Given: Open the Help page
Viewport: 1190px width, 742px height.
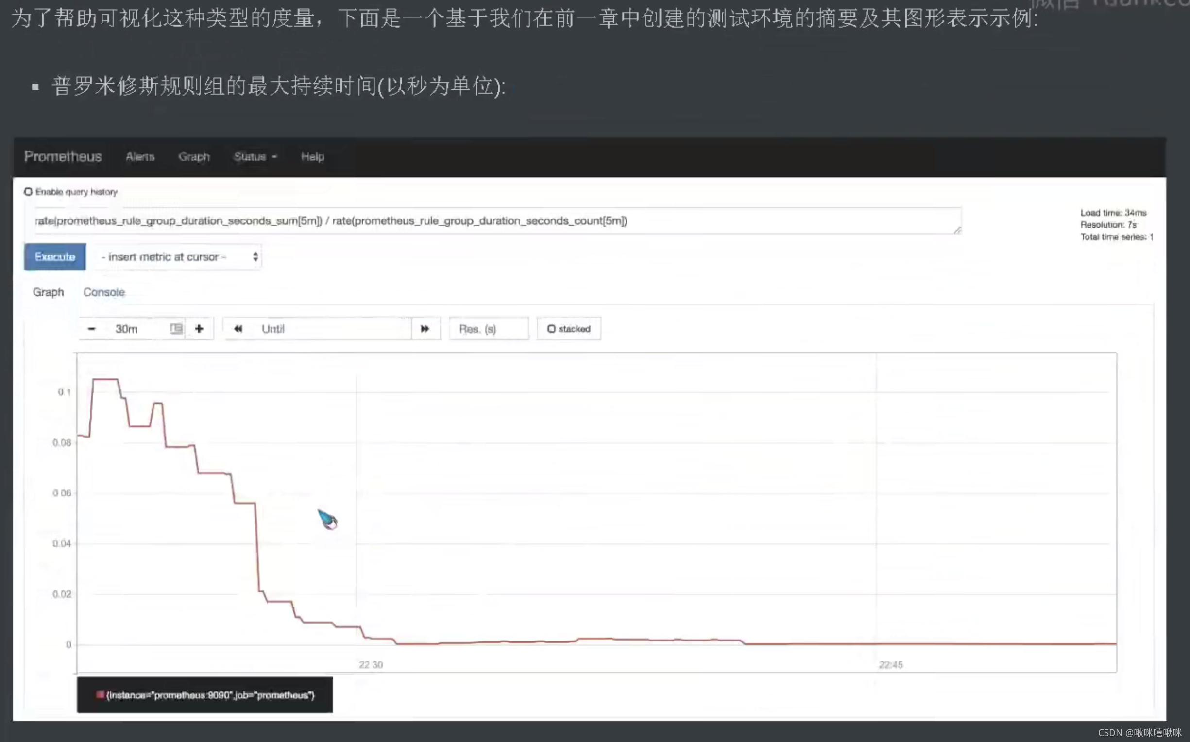Looking at the screenshot, I should pos(313,156).
